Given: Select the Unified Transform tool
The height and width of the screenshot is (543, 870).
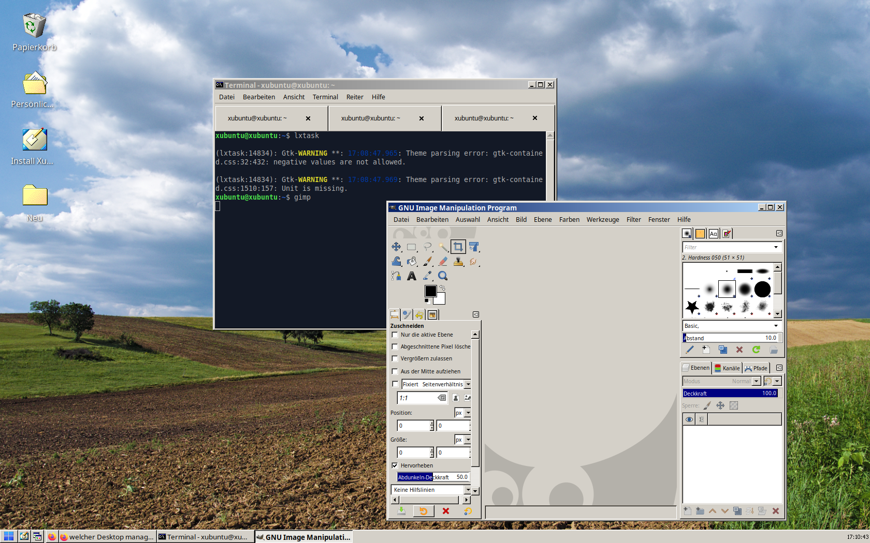Looking at the screenshot, I should point(474,247).
